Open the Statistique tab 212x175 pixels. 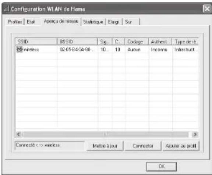click(x=93, y=22)
